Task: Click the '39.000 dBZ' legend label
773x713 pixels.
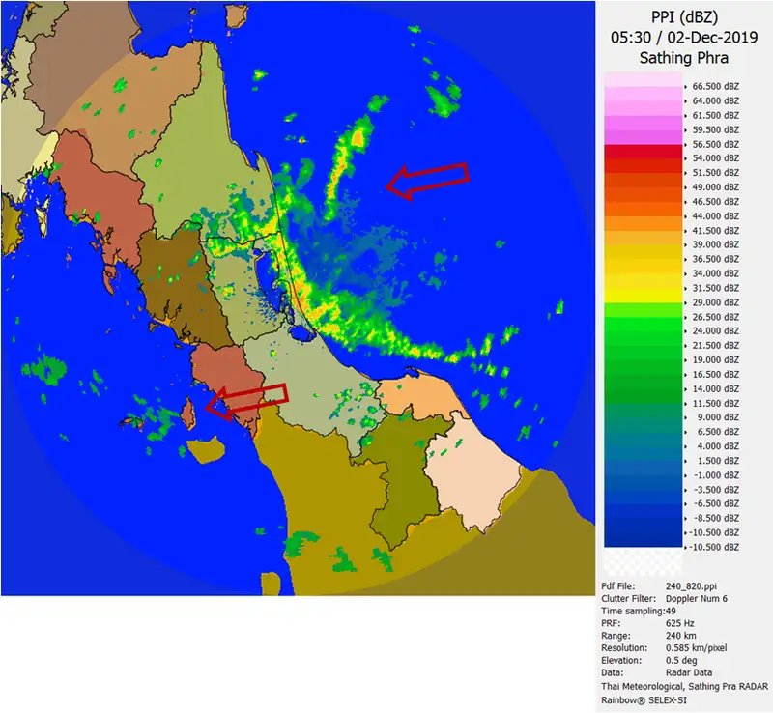Action: tap(715, 244)
